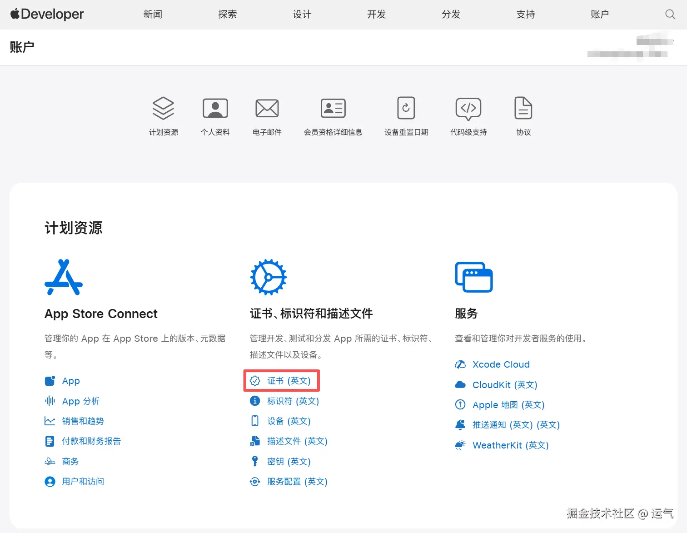Click the 设备重置日期 device icon
The image size is (687, 533).
pos(406,108)
